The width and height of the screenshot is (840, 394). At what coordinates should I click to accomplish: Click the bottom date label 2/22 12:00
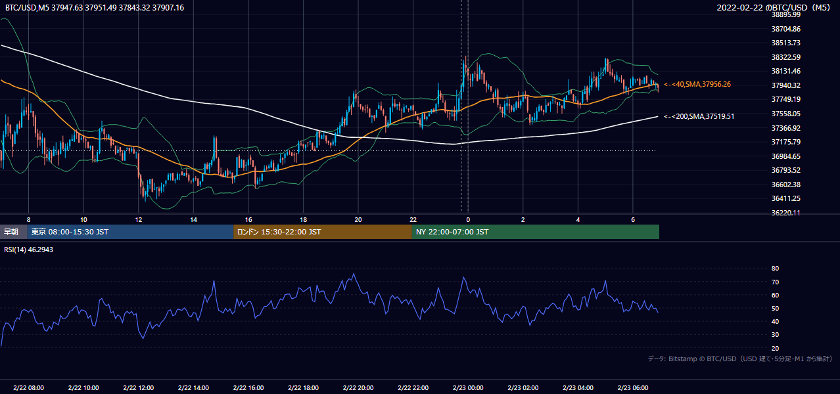pyautogui.click(x=138, y=388)
